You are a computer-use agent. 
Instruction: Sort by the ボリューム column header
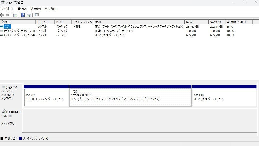point(18,22)
